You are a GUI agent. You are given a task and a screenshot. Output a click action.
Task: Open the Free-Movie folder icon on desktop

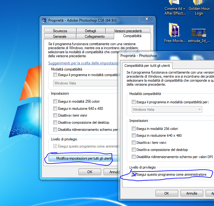point(175,33)
